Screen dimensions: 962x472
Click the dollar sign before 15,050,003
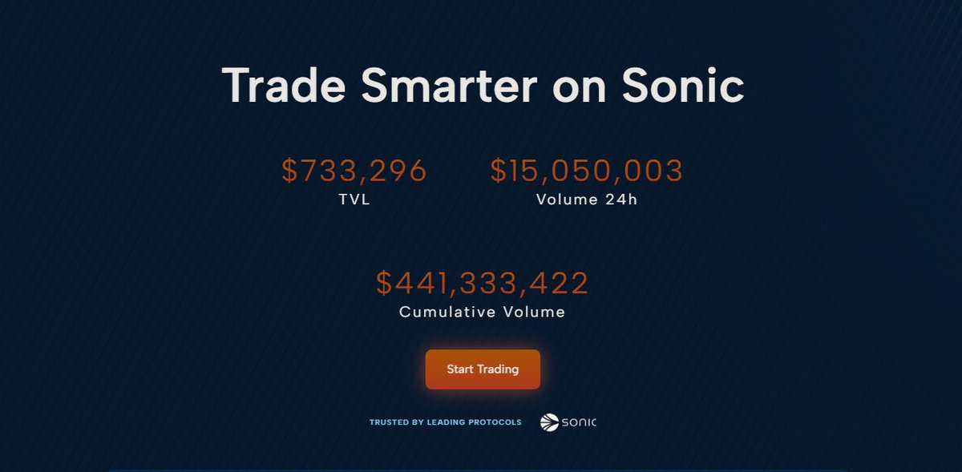pos(498,171)
